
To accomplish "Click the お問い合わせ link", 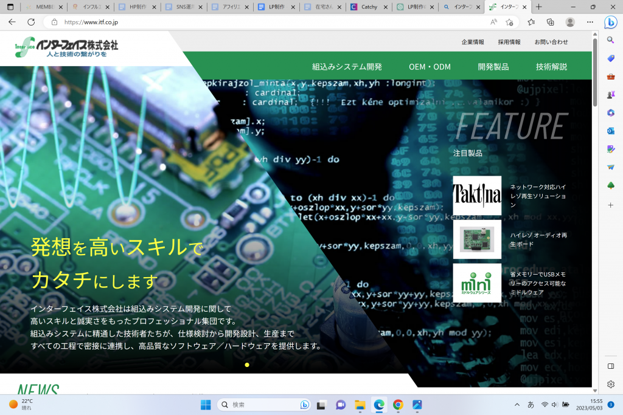I will (551, 42).
